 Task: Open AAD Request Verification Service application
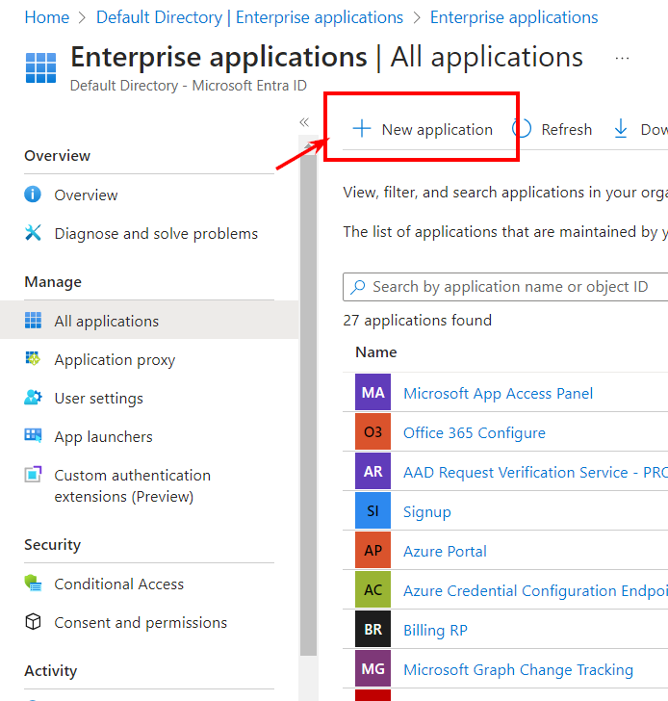pyautogui.click(x=535, y=472)
